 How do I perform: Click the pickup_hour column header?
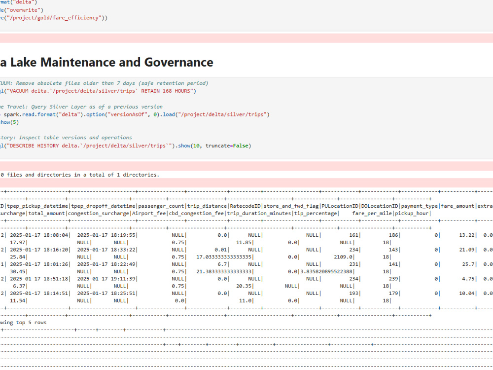pyautogui.click(x=412, y=213)
